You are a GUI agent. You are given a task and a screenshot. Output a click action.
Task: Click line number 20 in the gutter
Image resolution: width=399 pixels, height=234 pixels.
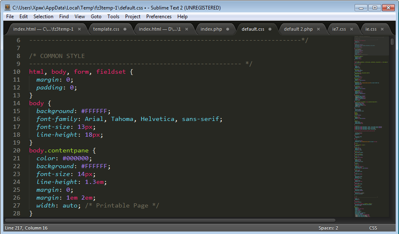tap(17, 150)
